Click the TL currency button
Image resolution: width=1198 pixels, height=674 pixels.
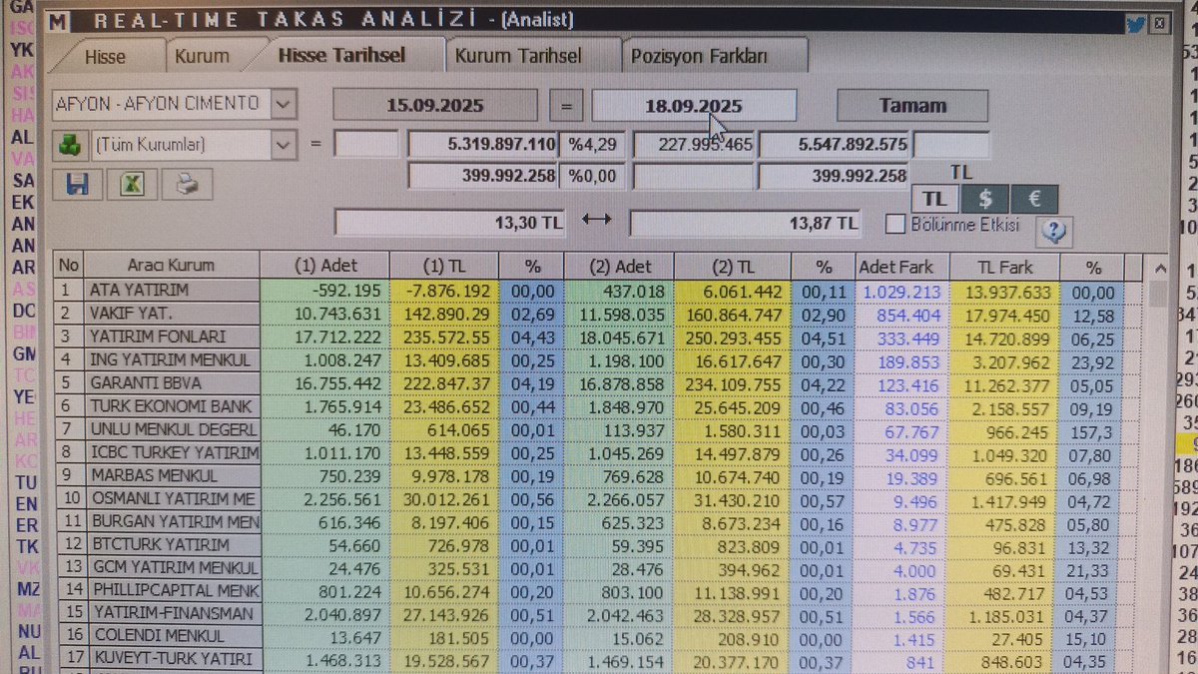click(933, 198)
